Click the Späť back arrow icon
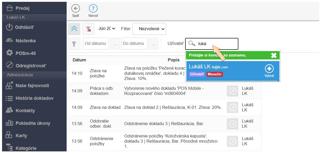321x155 pixels. point(76,9)
